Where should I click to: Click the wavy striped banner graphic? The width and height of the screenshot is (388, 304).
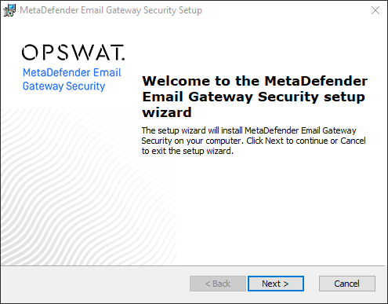click(x=89, y=186)
